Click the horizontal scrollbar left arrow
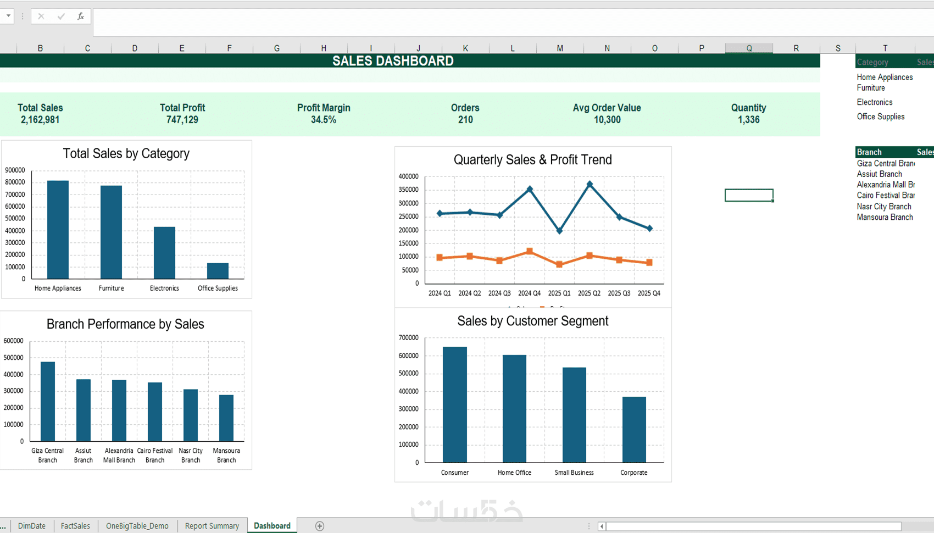Screen dimensions: 934x533 tap(602, 526)
